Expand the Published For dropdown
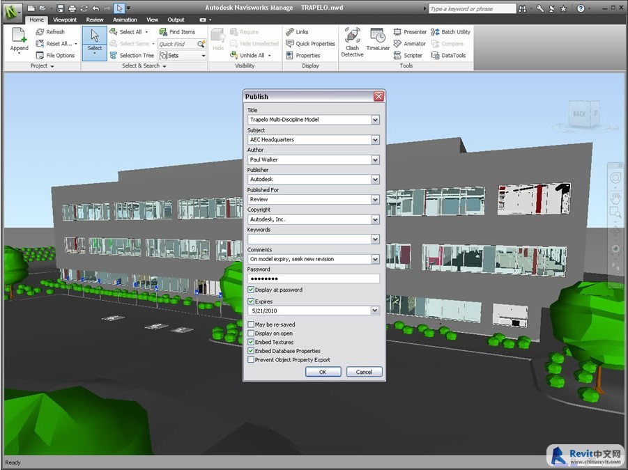Image resolution: width=628 pixels, height=470 pixels. [375, 199]
